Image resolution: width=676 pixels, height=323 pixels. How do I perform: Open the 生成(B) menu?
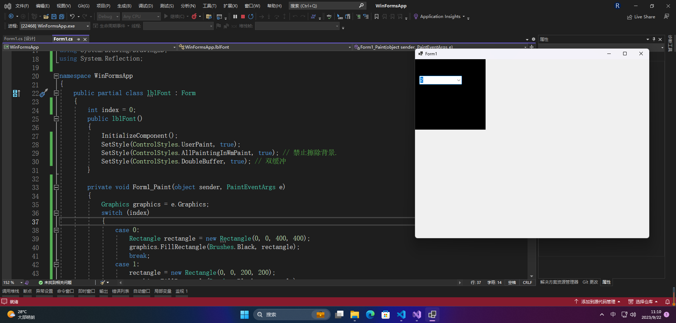[124, 6]
